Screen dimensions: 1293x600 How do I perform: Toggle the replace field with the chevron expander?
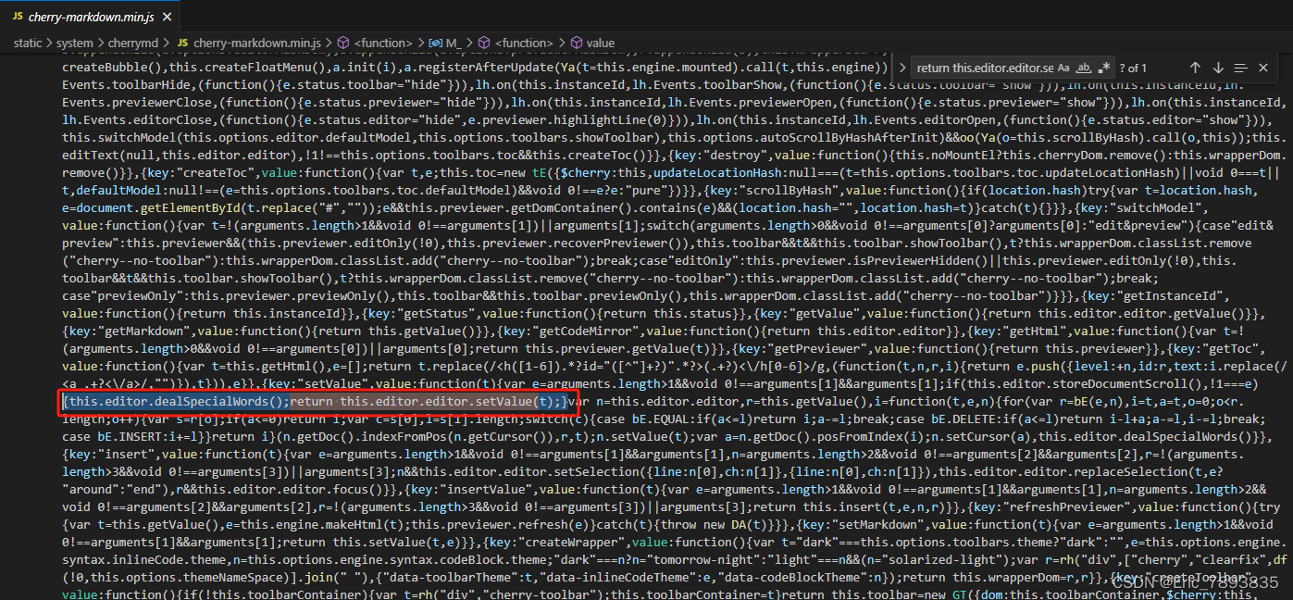[902, 67]
